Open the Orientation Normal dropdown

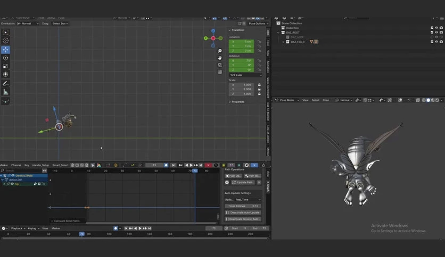pos(28,23)
